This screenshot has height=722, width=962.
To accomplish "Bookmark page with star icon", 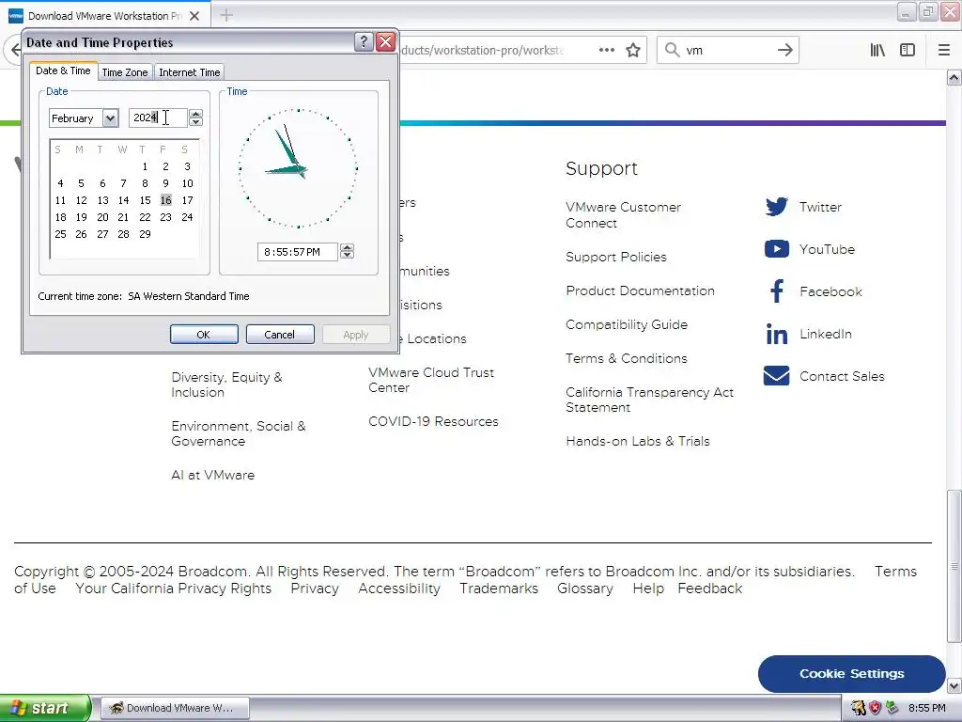I will [x=633, y=51].
